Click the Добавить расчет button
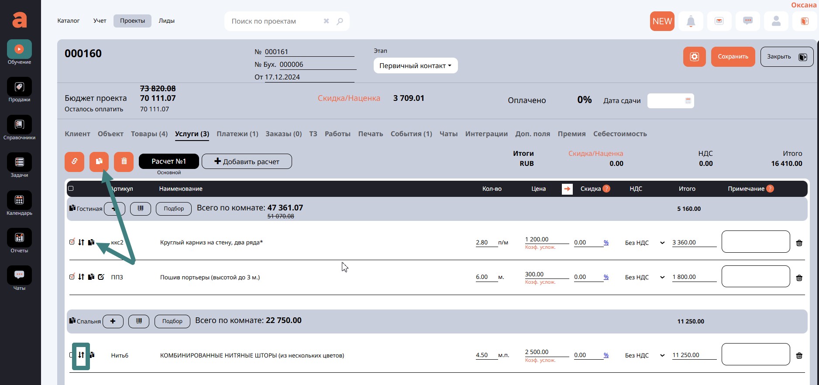Image resolution: width=819 pixels, height=385 pixels. coord(247,162)
